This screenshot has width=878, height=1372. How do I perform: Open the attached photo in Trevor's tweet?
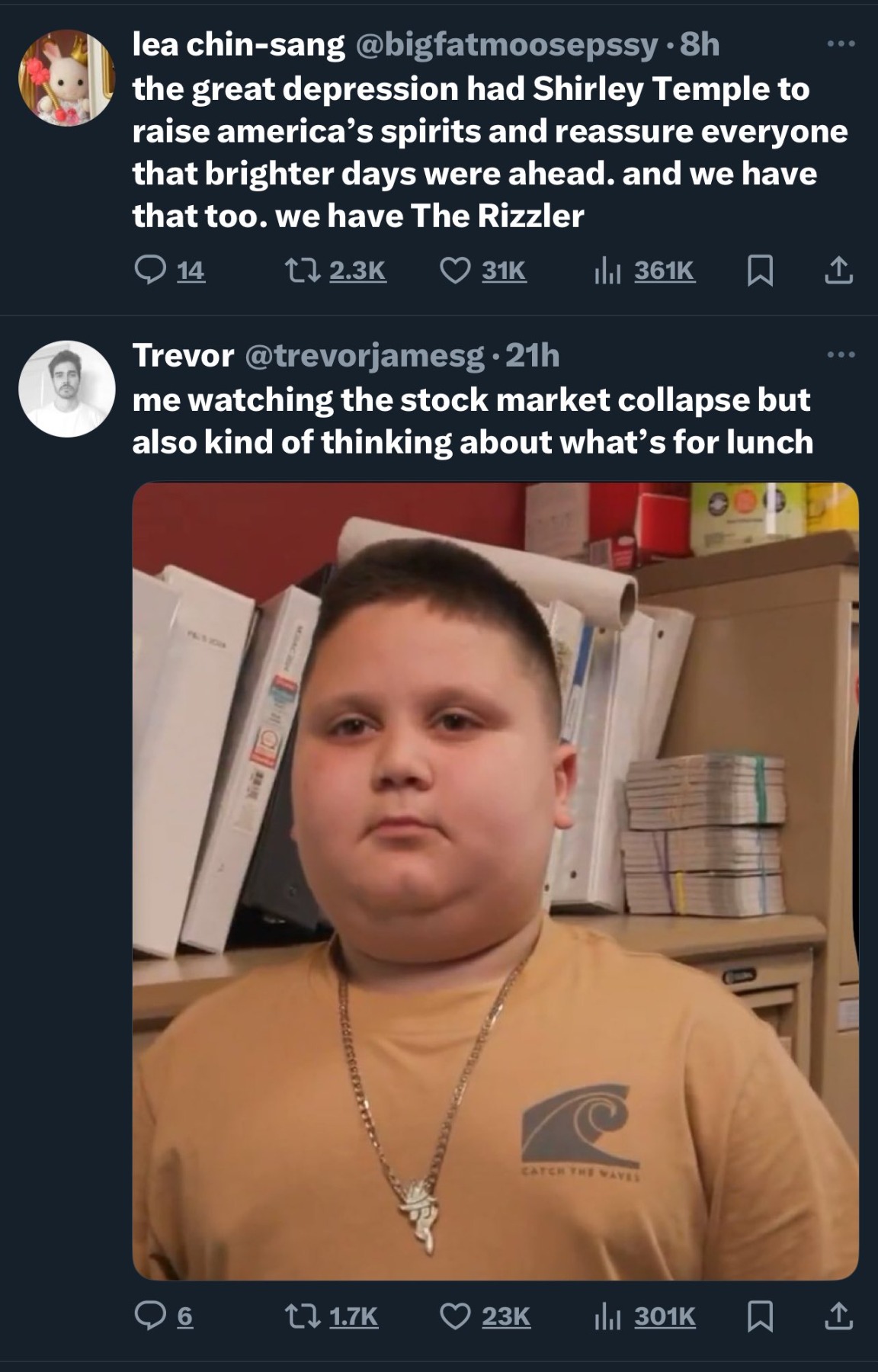pyautogui.click(x=495, y=881)
